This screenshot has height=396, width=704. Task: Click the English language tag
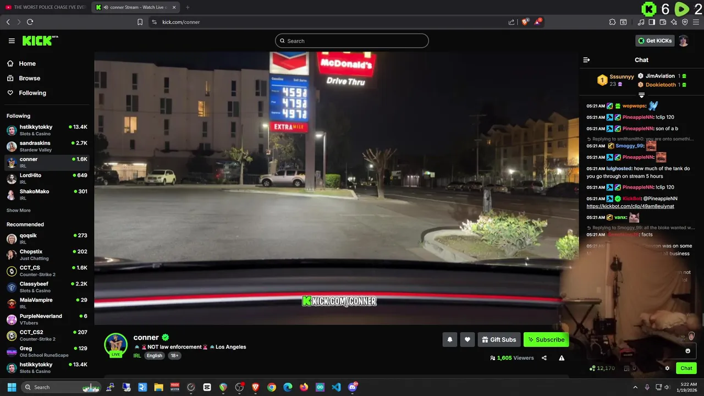coord(155,355)
